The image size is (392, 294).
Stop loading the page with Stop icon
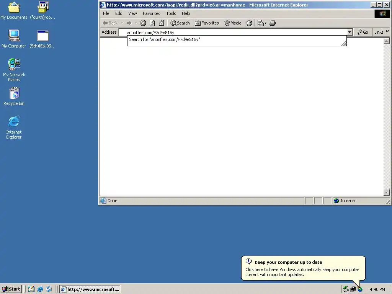(143, 23)
